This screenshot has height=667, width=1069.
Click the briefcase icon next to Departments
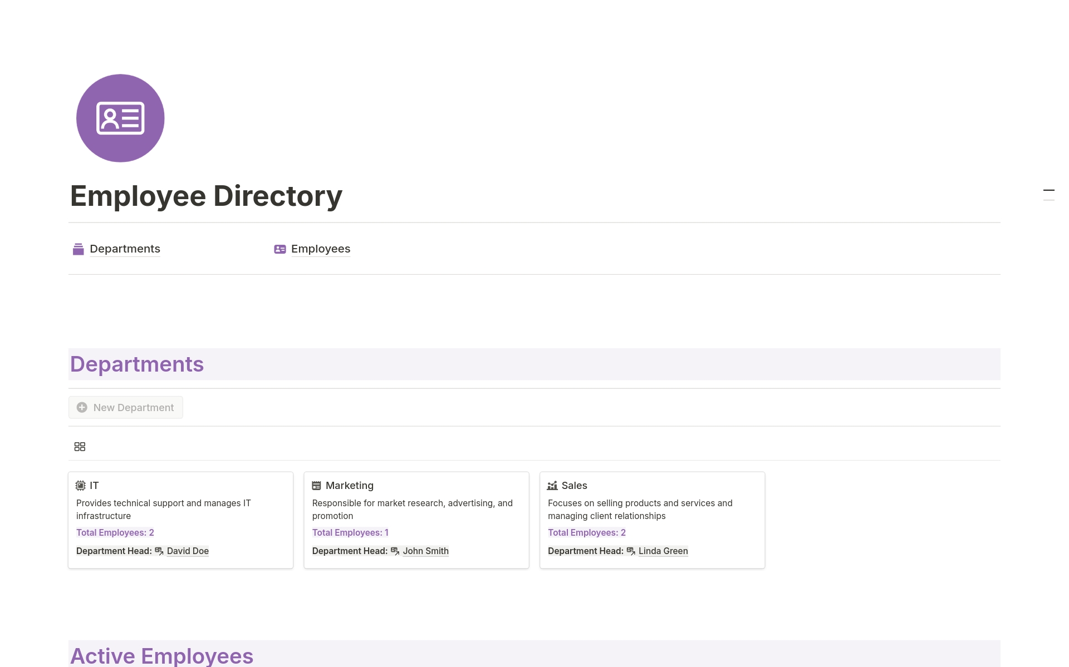click(x=78, y=249)
